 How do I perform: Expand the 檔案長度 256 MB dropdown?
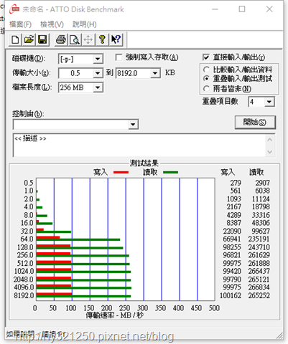tap(98, 87)
